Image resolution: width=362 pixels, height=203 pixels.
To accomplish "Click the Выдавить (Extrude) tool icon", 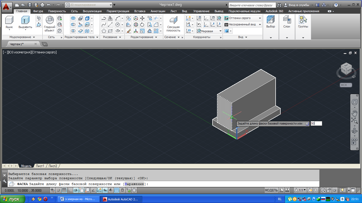I will pos(25,20).
